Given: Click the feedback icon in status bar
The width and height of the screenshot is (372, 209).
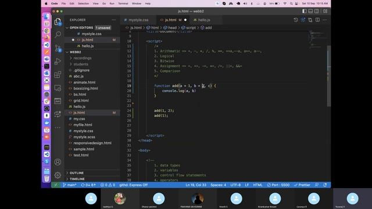Looking at the screenshot, I should [x=317, y=185].
